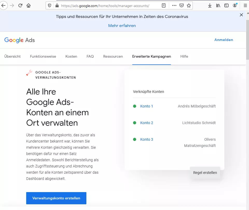Open the Funktionsweise tab

coord(43,56)
